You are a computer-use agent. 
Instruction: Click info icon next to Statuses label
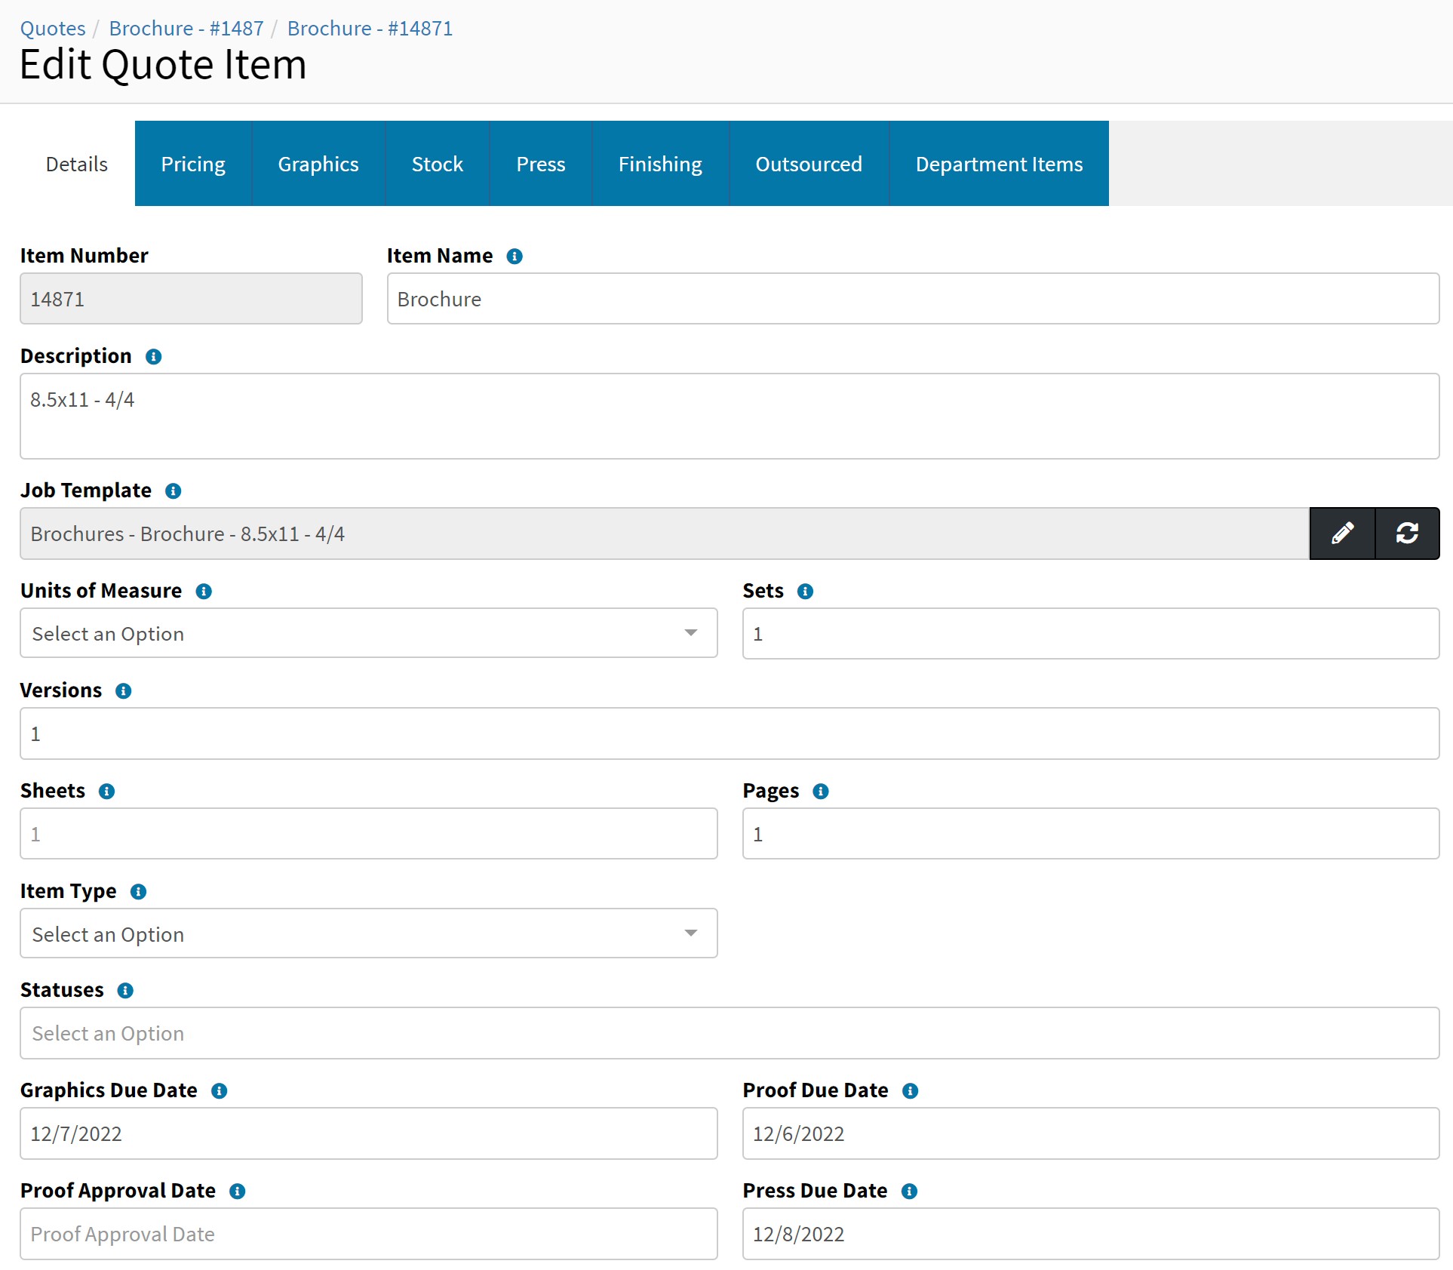pos(126,991)
